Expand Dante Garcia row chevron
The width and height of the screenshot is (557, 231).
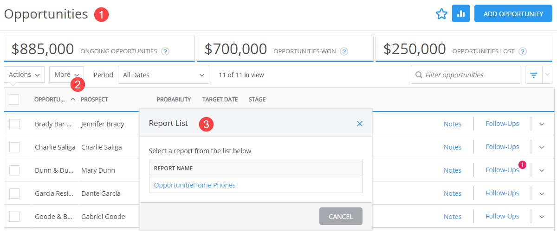[542, 194]
